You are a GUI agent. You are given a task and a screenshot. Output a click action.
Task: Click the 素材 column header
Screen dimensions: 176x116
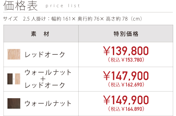[x=40, y=34]
